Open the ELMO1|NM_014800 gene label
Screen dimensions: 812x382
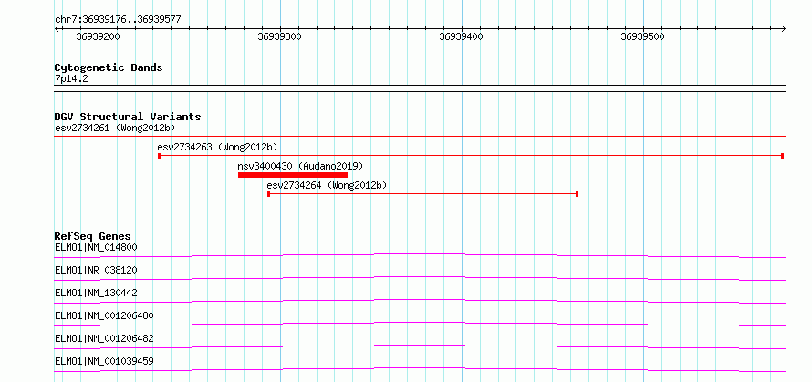click(96, 247)
